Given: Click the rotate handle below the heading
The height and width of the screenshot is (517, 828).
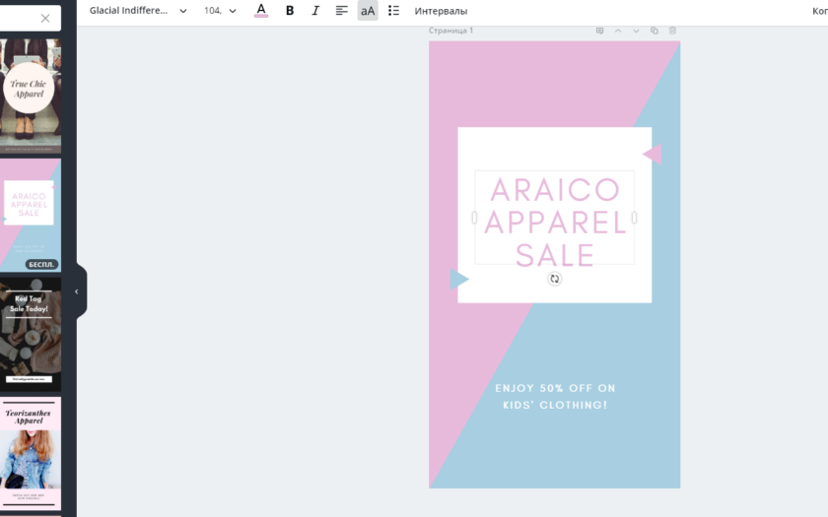Looking at the screenshot, I should [x=554, y=279].
